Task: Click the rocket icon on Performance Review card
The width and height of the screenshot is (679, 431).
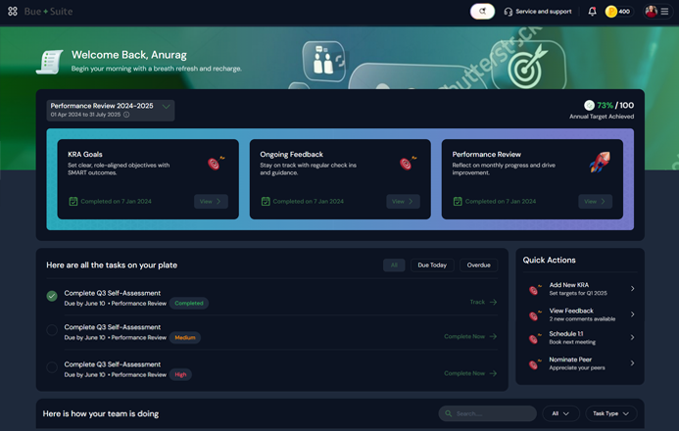Action: [600, 163]
